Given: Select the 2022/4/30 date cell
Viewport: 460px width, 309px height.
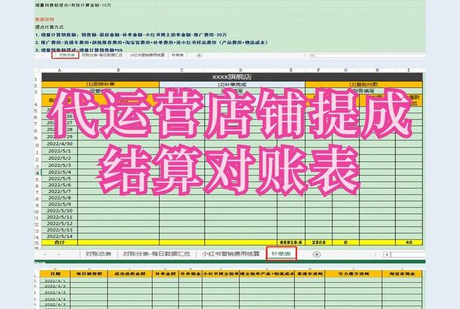Looking at the screenshot, I should click(60, 144).
